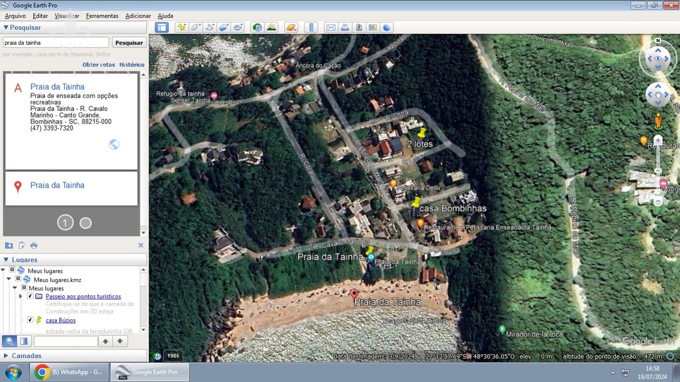
Task: Zoom in with the plus on zoom slider
Action: 658,140
